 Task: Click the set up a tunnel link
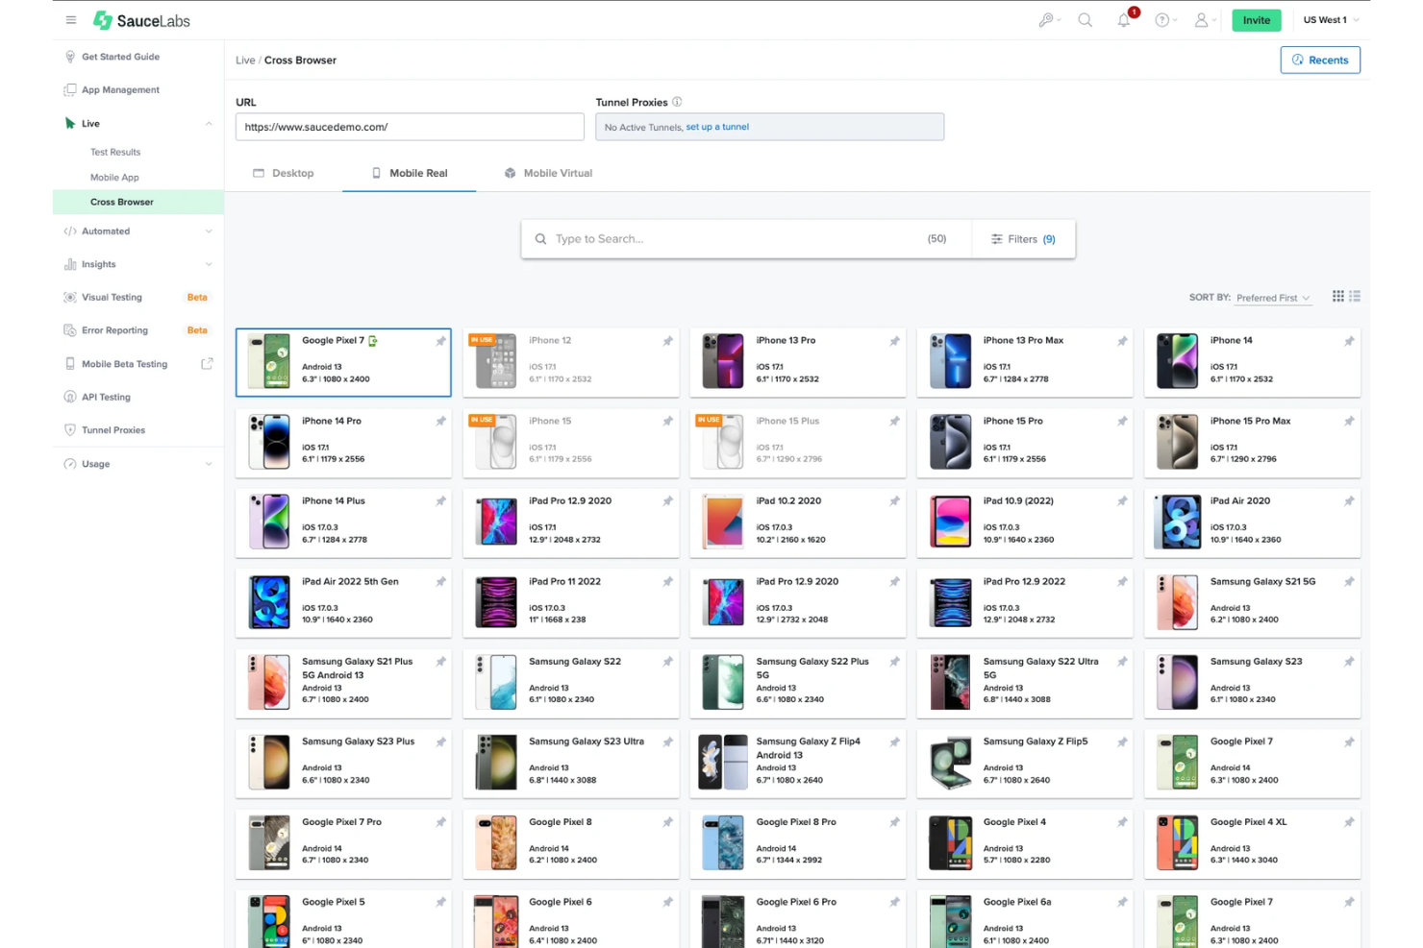click(717, 127)
